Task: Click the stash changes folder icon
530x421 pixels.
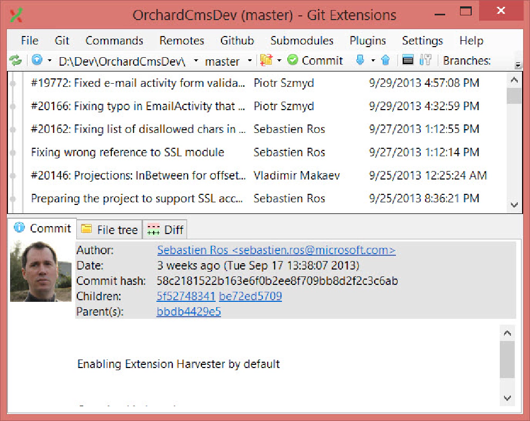Action: tap(267, 60)
